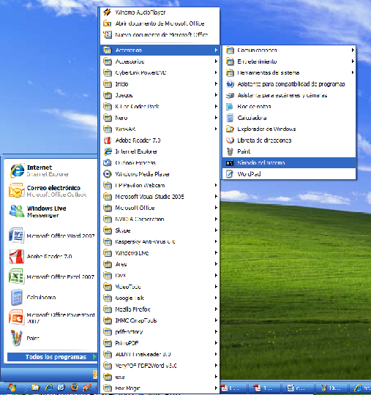Open DivX folder menu item

pos(160,275)
